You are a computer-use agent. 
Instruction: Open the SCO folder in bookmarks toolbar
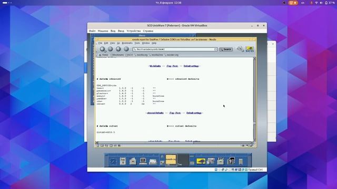(129, 55)
